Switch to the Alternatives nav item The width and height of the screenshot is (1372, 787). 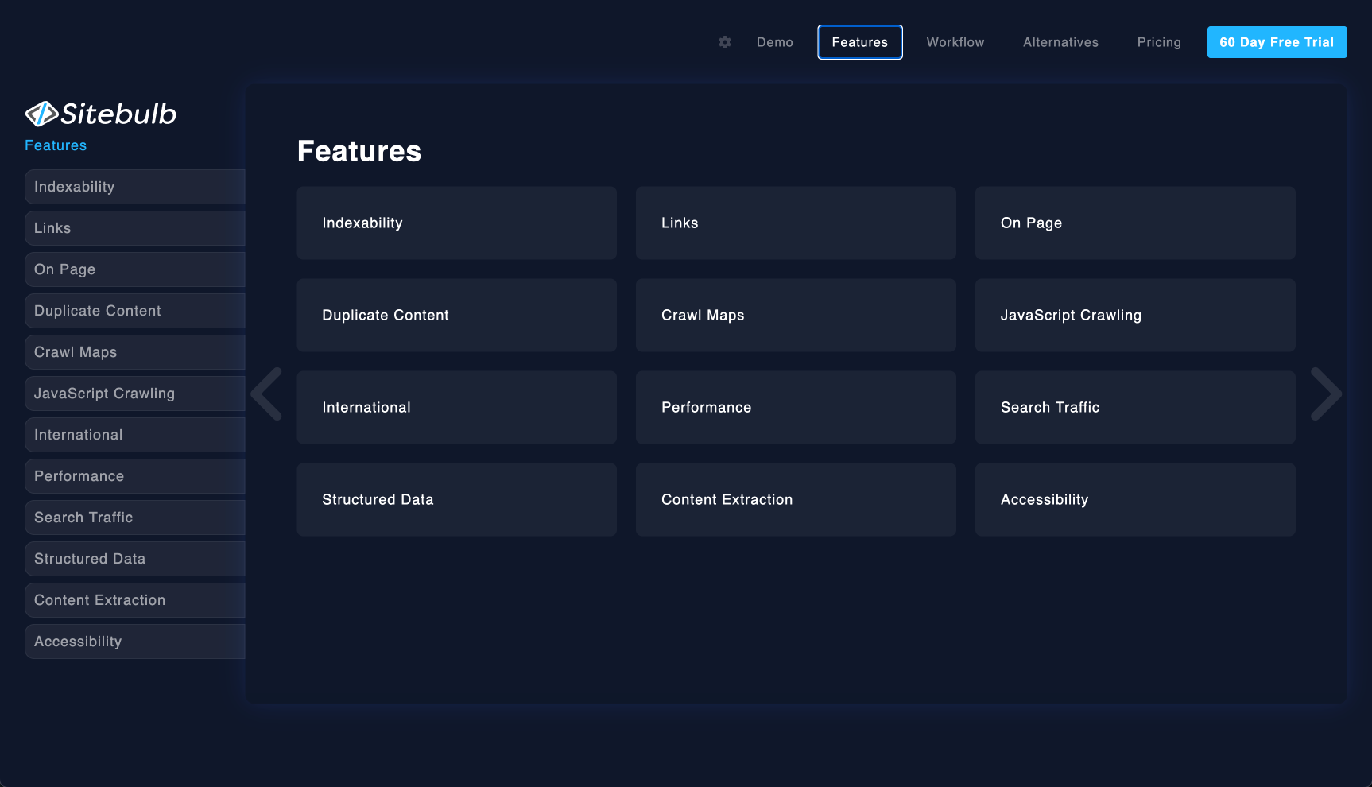1060,42
